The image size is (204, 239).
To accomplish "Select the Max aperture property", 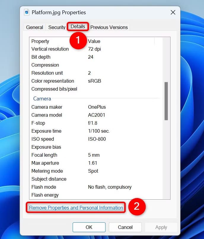I will 45,163.
